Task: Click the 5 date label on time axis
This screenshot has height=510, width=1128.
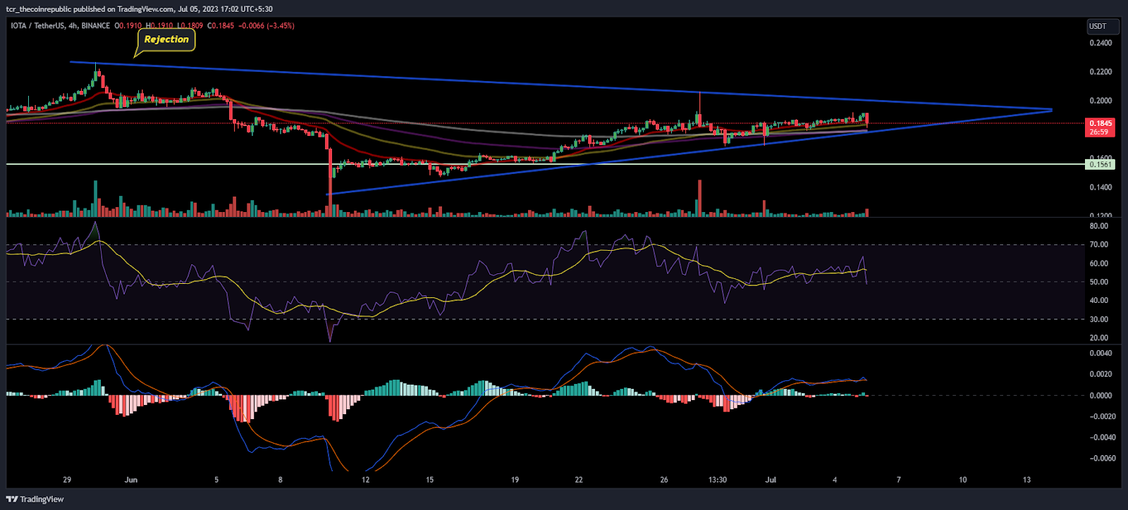Action: [x=216, y=480]
